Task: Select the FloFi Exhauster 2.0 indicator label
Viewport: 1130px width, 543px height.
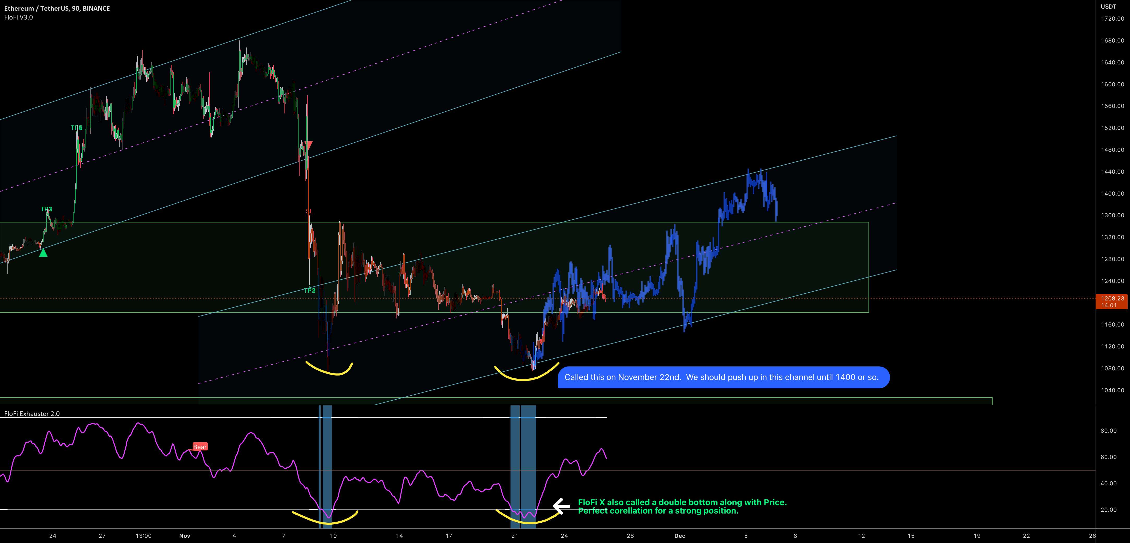Action: click(32, 413)
